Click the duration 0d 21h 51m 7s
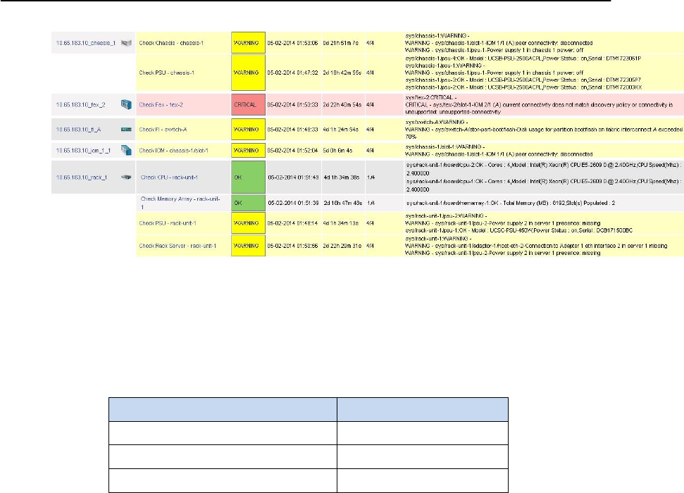The width and height of the screenshot is (684, 493). pyautogui.click(x=341, y=43)
